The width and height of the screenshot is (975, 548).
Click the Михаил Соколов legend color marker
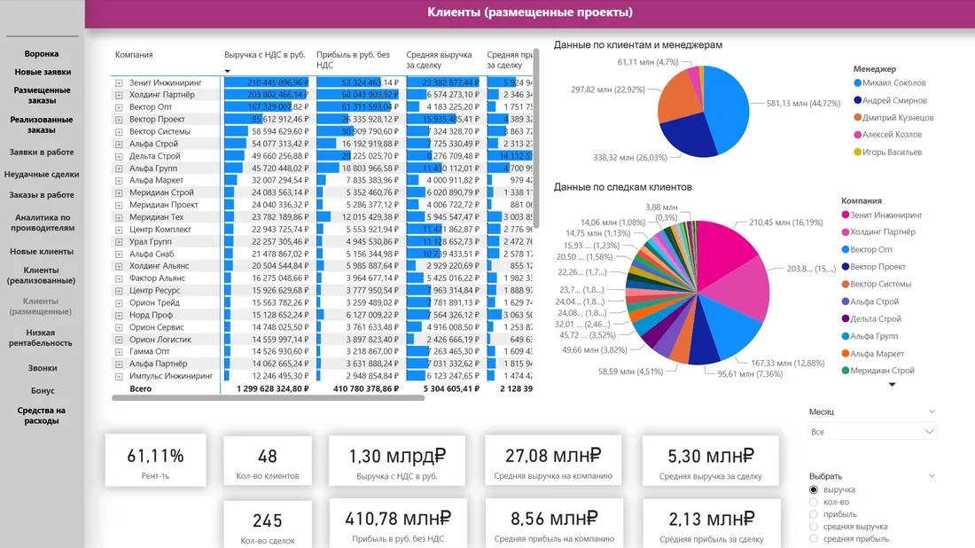pos(857,83)
